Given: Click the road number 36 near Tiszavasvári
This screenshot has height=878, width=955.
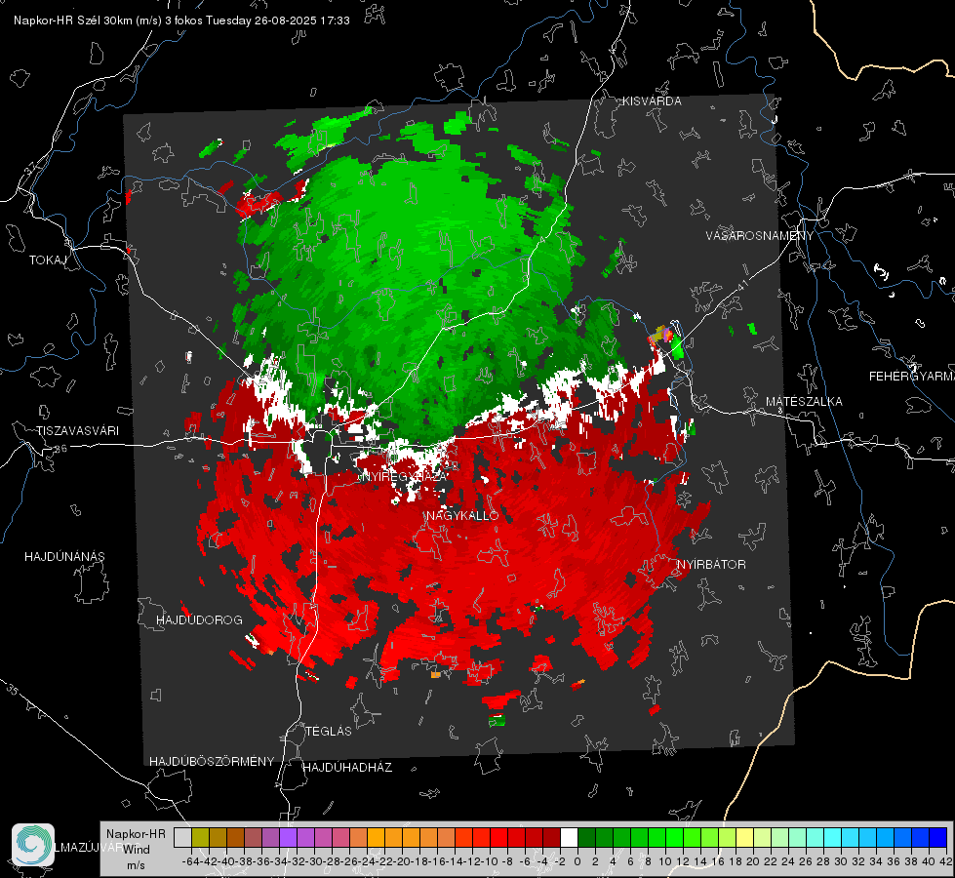Looking at the screenshot, I should coord(60,449).
